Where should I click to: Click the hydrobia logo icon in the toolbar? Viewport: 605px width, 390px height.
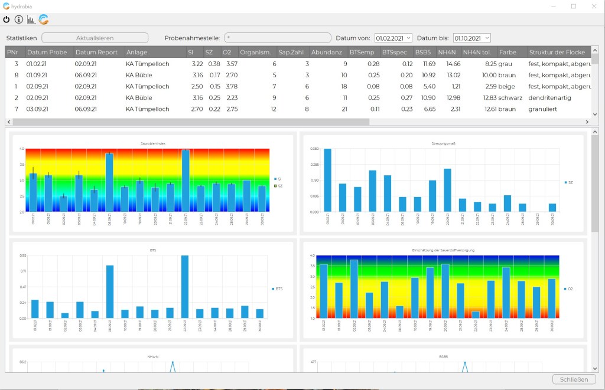tap(44, 19)
